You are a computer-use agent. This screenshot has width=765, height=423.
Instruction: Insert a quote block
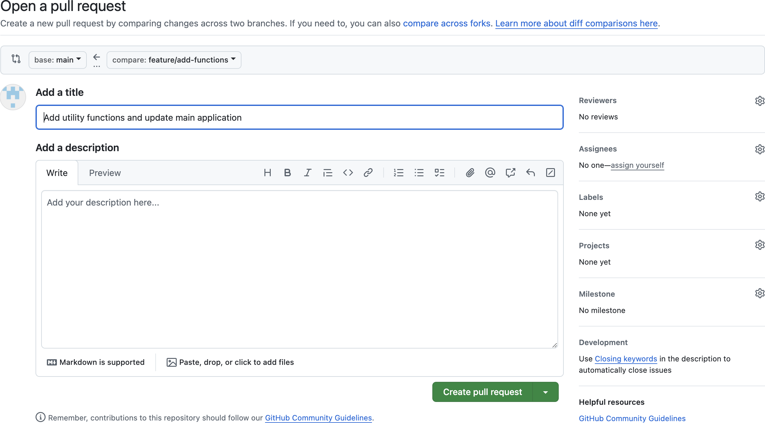(328, 173)
